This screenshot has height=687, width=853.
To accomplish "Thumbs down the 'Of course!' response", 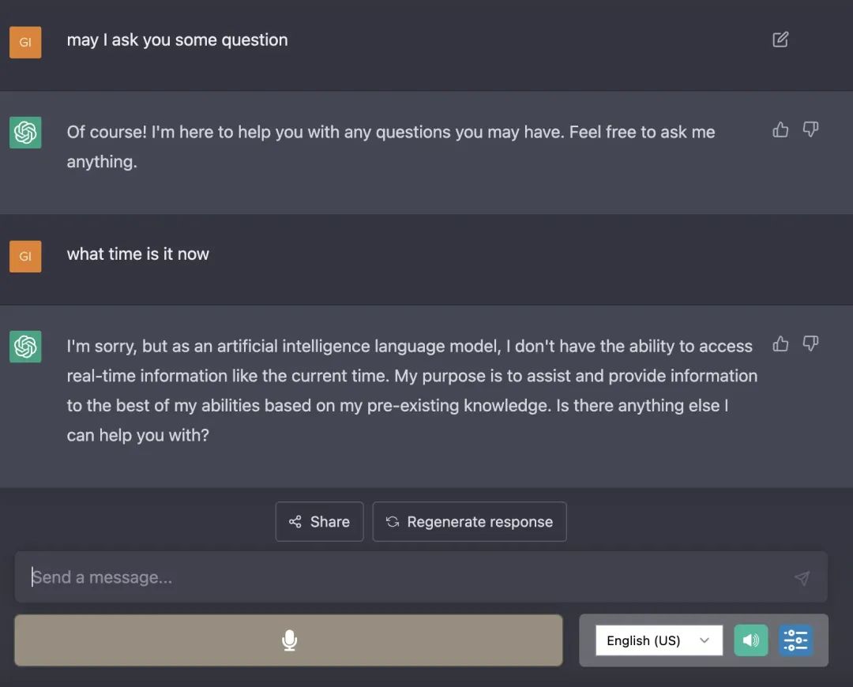I will point(810,130).
